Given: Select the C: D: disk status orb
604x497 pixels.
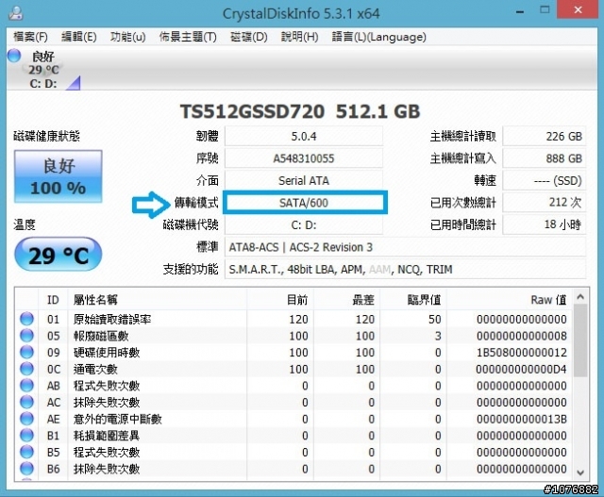Looking at the screenshot, I should (x=14, y=56).
